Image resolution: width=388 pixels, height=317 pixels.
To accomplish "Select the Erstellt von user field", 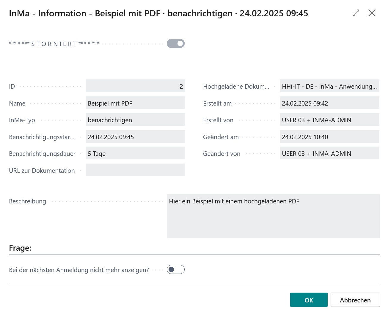I will click(x=329, y=120).
